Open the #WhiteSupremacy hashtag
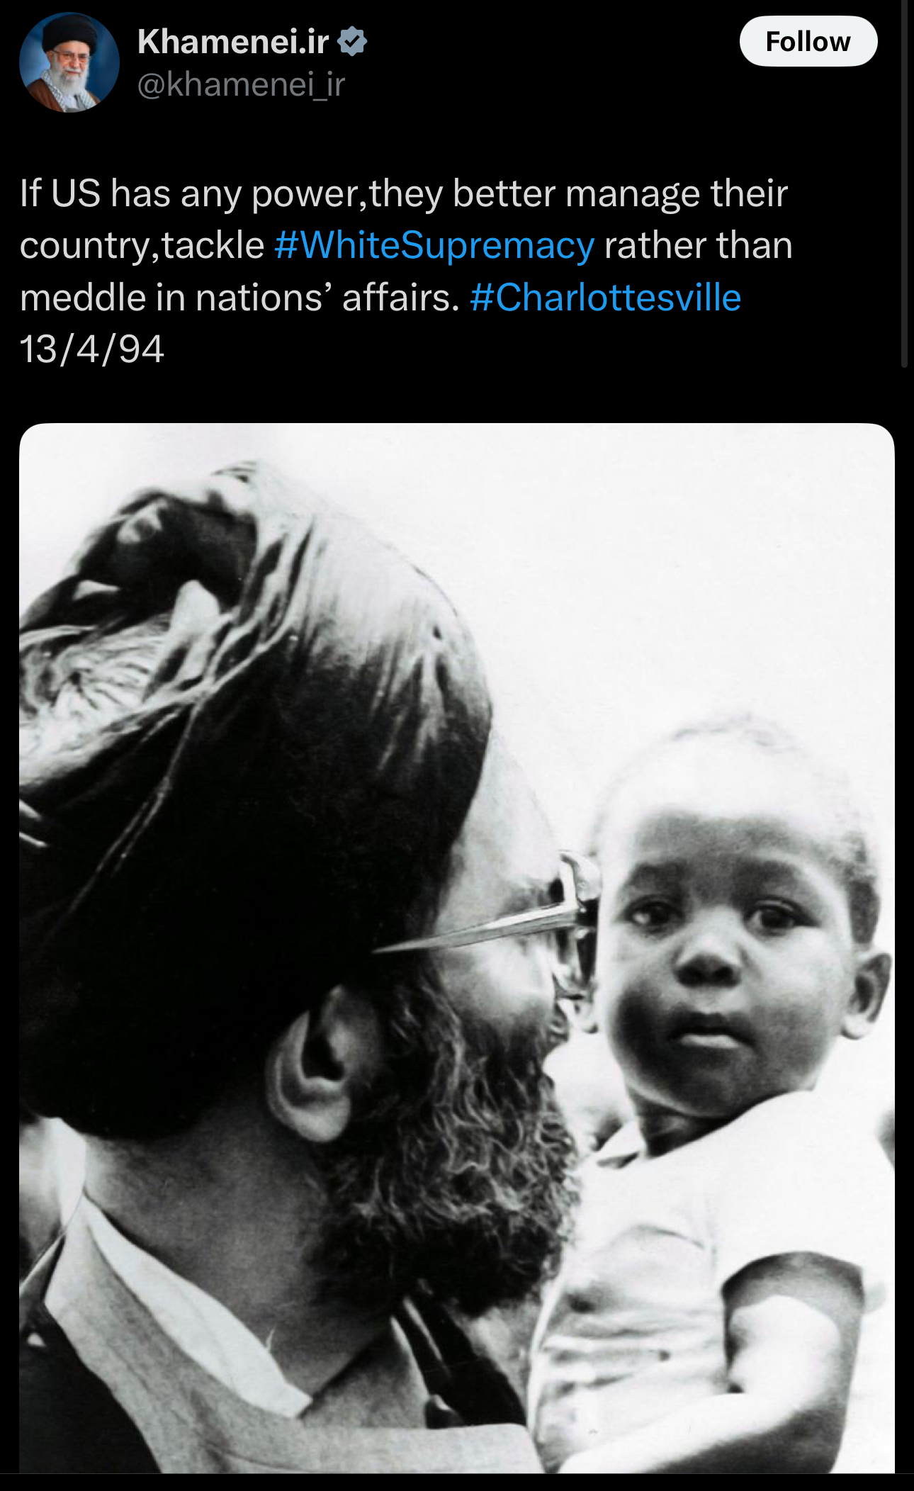 click(434, 245)
